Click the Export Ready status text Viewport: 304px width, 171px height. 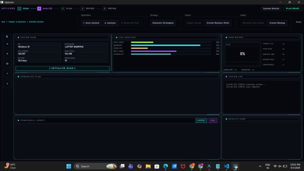tap(36, 22)
